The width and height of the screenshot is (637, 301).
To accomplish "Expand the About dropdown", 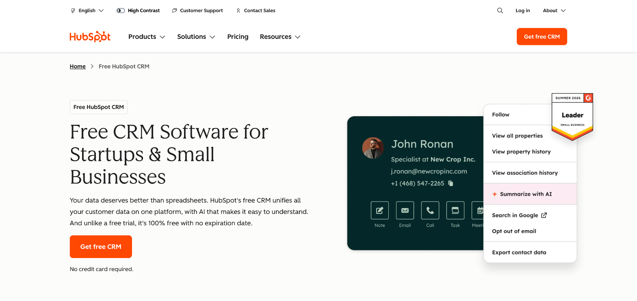I will pos(554,11).
